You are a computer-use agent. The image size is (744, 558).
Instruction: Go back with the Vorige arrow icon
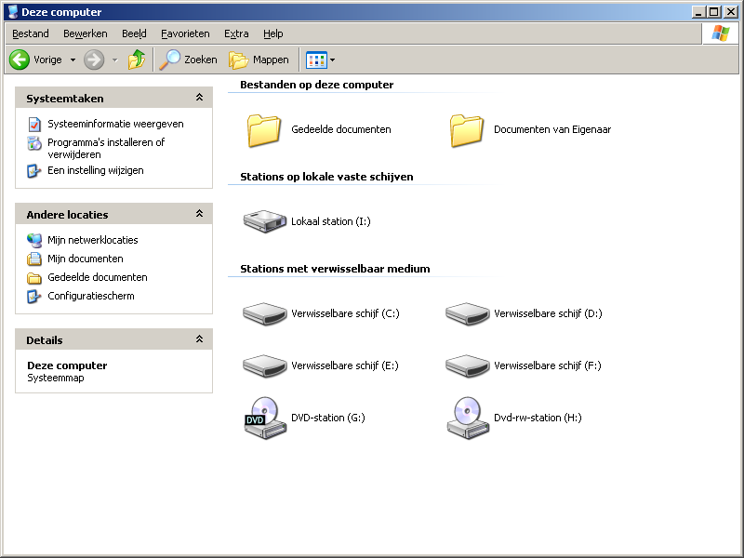(20, 60)
